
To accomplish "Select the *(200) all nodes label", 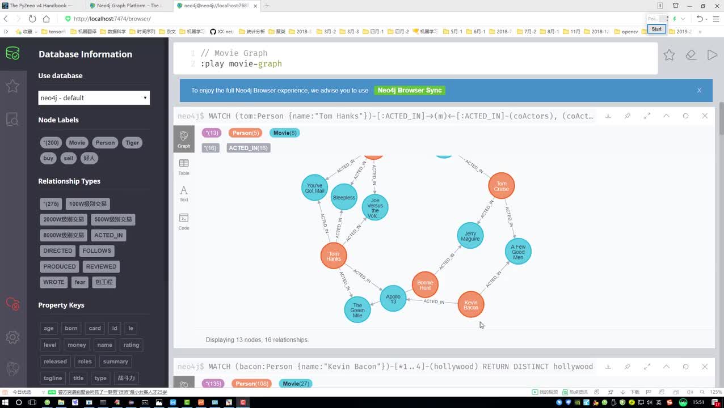I will tap(51, 143).
